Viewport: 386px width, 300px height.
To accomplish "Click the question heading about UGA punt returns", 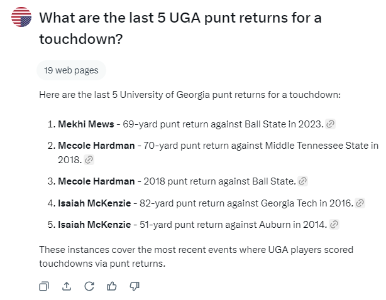I will 180,28.
